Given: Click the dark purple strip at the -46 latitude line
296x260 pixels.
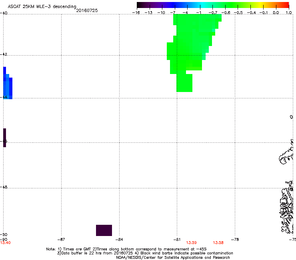Looking at the screenshot, I should tap(4, 138).
